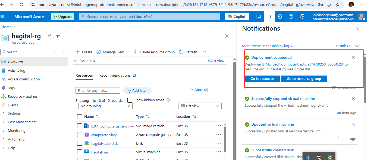Click the Upgrade button

(62, 17)
